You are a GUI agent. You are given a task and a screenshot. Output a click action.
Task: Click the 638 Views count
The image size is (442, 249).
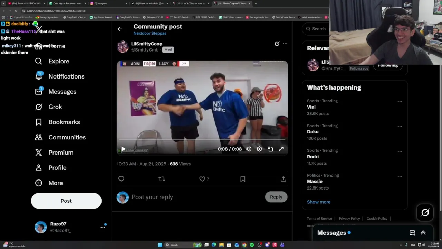point(180,164)
